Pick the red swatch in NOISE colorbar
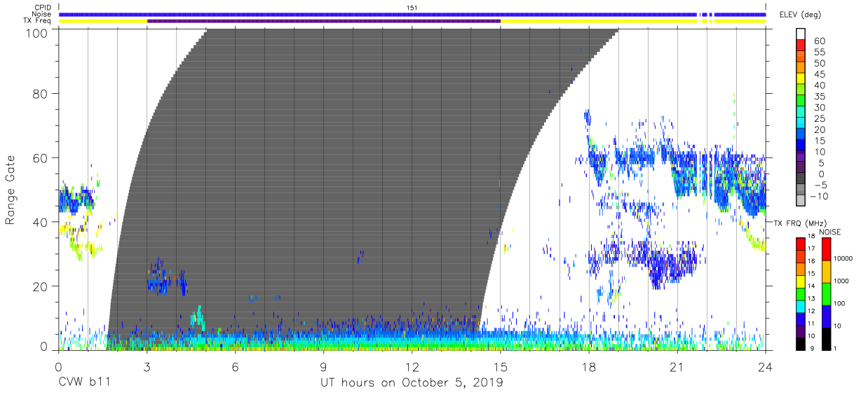Image resolution: width=861 pixels, height=397 pixels. point(826,249)
